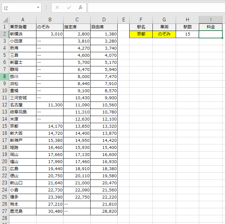Click the formula bar handle dots

46,7
